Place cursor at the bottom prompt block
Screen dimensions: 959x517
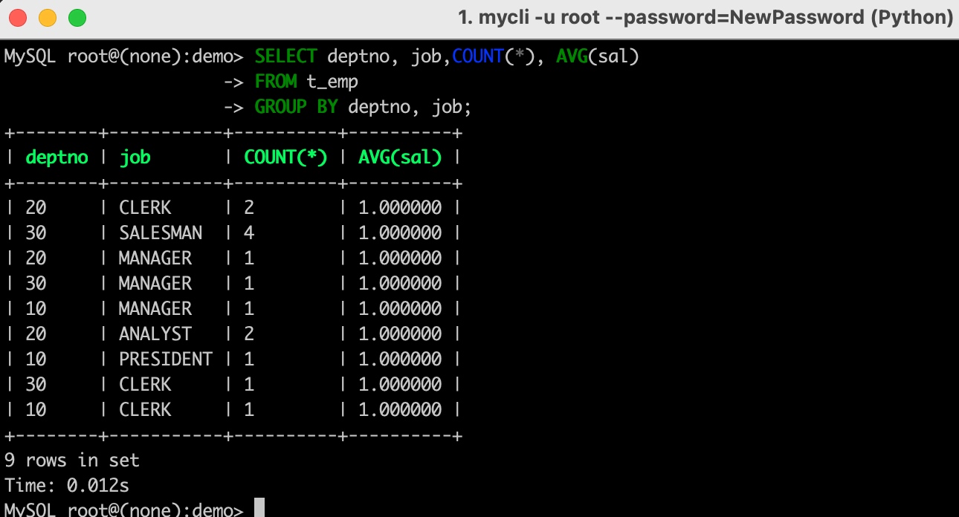pyautogui.click(x=259, y=510)
